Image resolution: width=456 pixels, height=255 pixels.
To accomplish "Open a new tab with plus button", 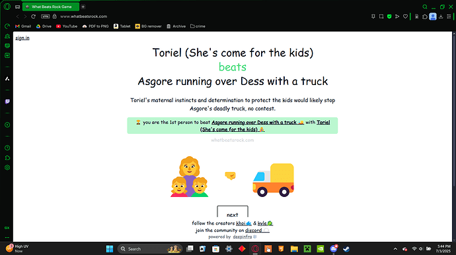I will pyautogui.click(x=83, y=7).
